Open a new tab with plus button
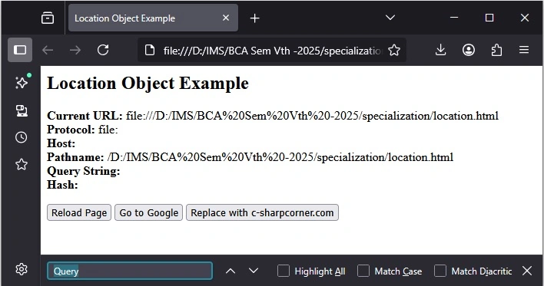 [x=254, y=18]
